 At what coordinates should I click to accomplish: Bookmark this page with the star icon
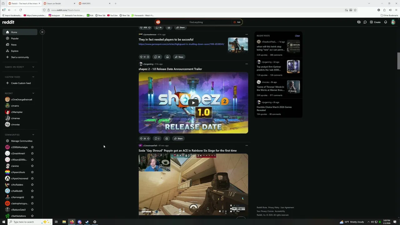[x=355, y=10]
